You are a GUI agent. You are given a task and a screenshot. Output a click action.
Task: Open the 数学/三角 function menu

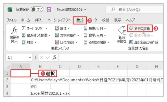[x=95, y=35]
